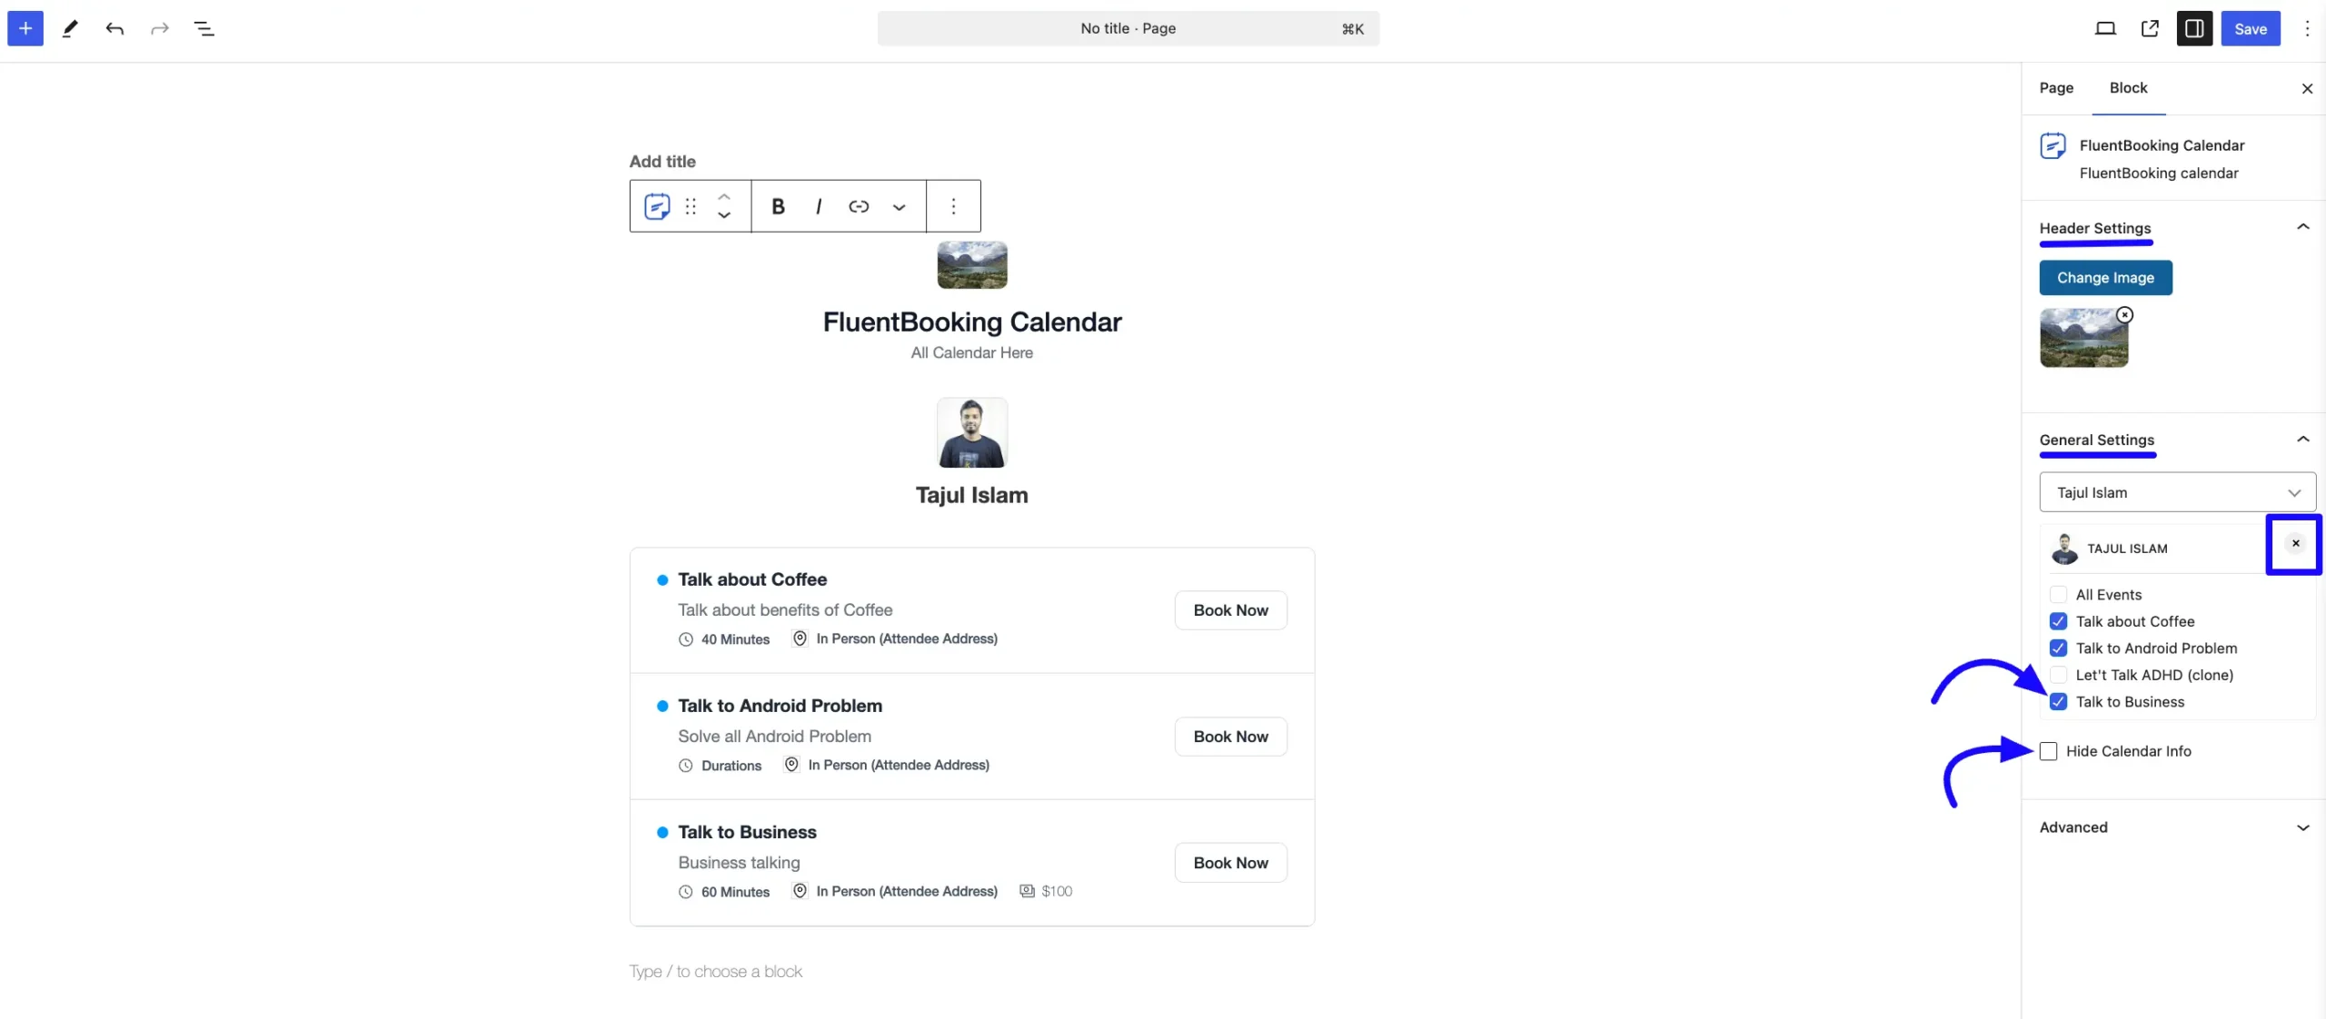
Task: Click the Talk about Coffee event title
Action: (x=752, y=579)
